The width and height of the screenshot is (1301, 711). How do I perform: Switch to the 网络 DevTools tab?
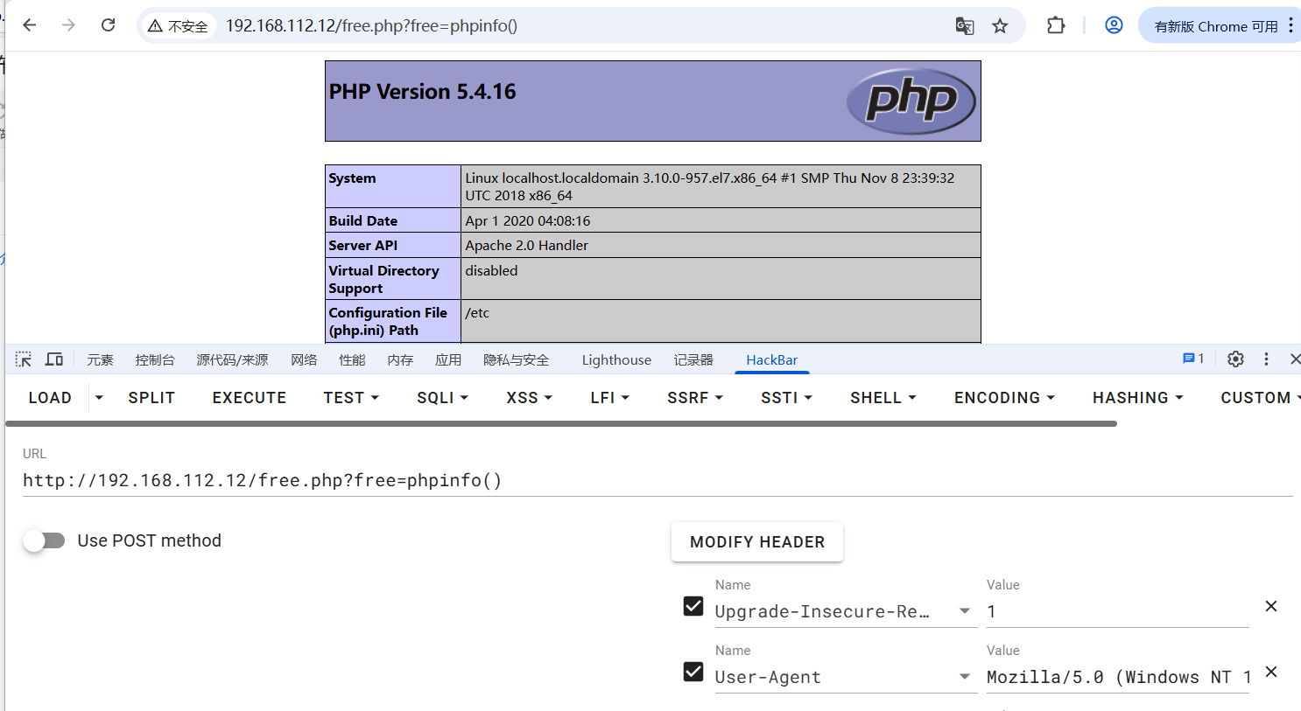[304, 359]
